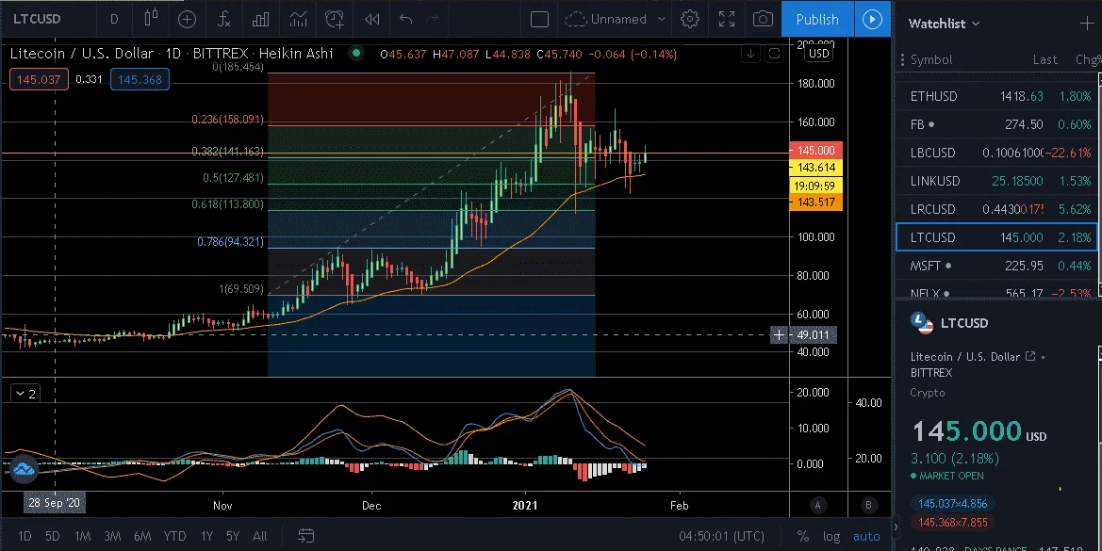The height and width of the screenshot is (551, 1102).
Task: Collapse the indicator legend showing 2
Action: [25, 394]
